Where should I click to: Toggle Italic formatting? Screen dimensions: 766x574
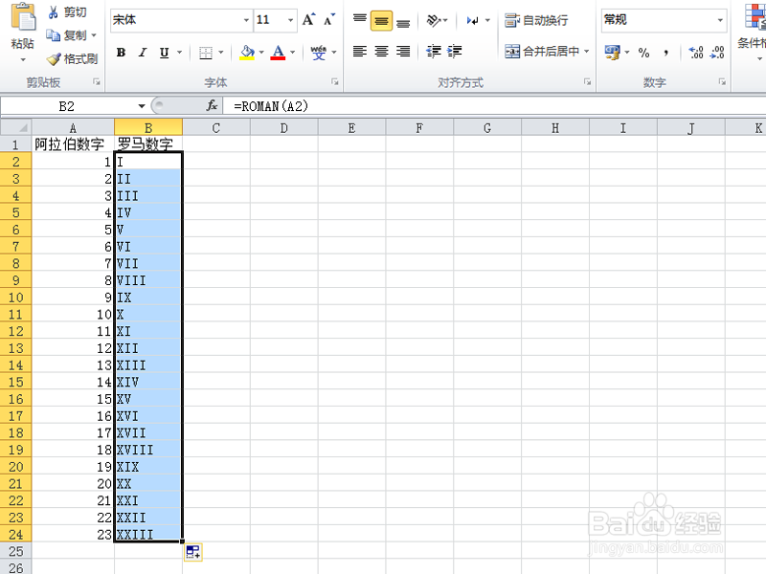coord(143,53)
